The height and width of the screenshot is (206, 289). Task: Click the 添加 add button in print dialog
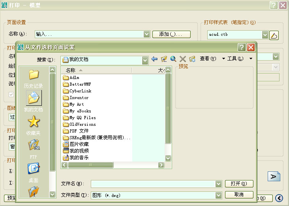pyautogui.click(x=171, y=34)
